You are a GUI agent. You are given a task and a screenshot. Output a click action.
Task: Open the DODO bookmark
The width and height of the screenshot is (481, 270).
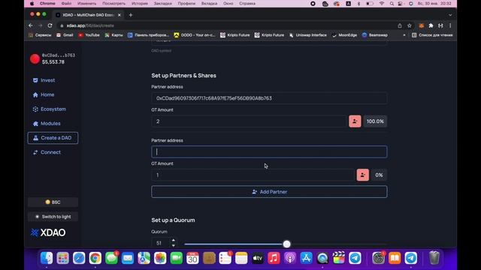194,35
